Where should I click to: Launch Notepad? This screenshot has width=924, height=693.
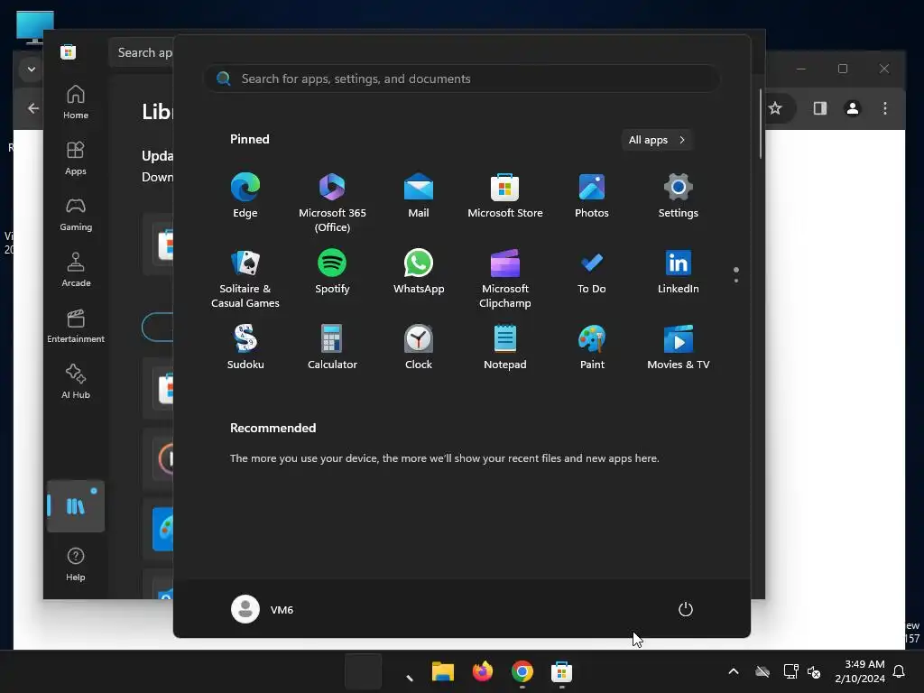pyautogui.click(x=505, y=347)
